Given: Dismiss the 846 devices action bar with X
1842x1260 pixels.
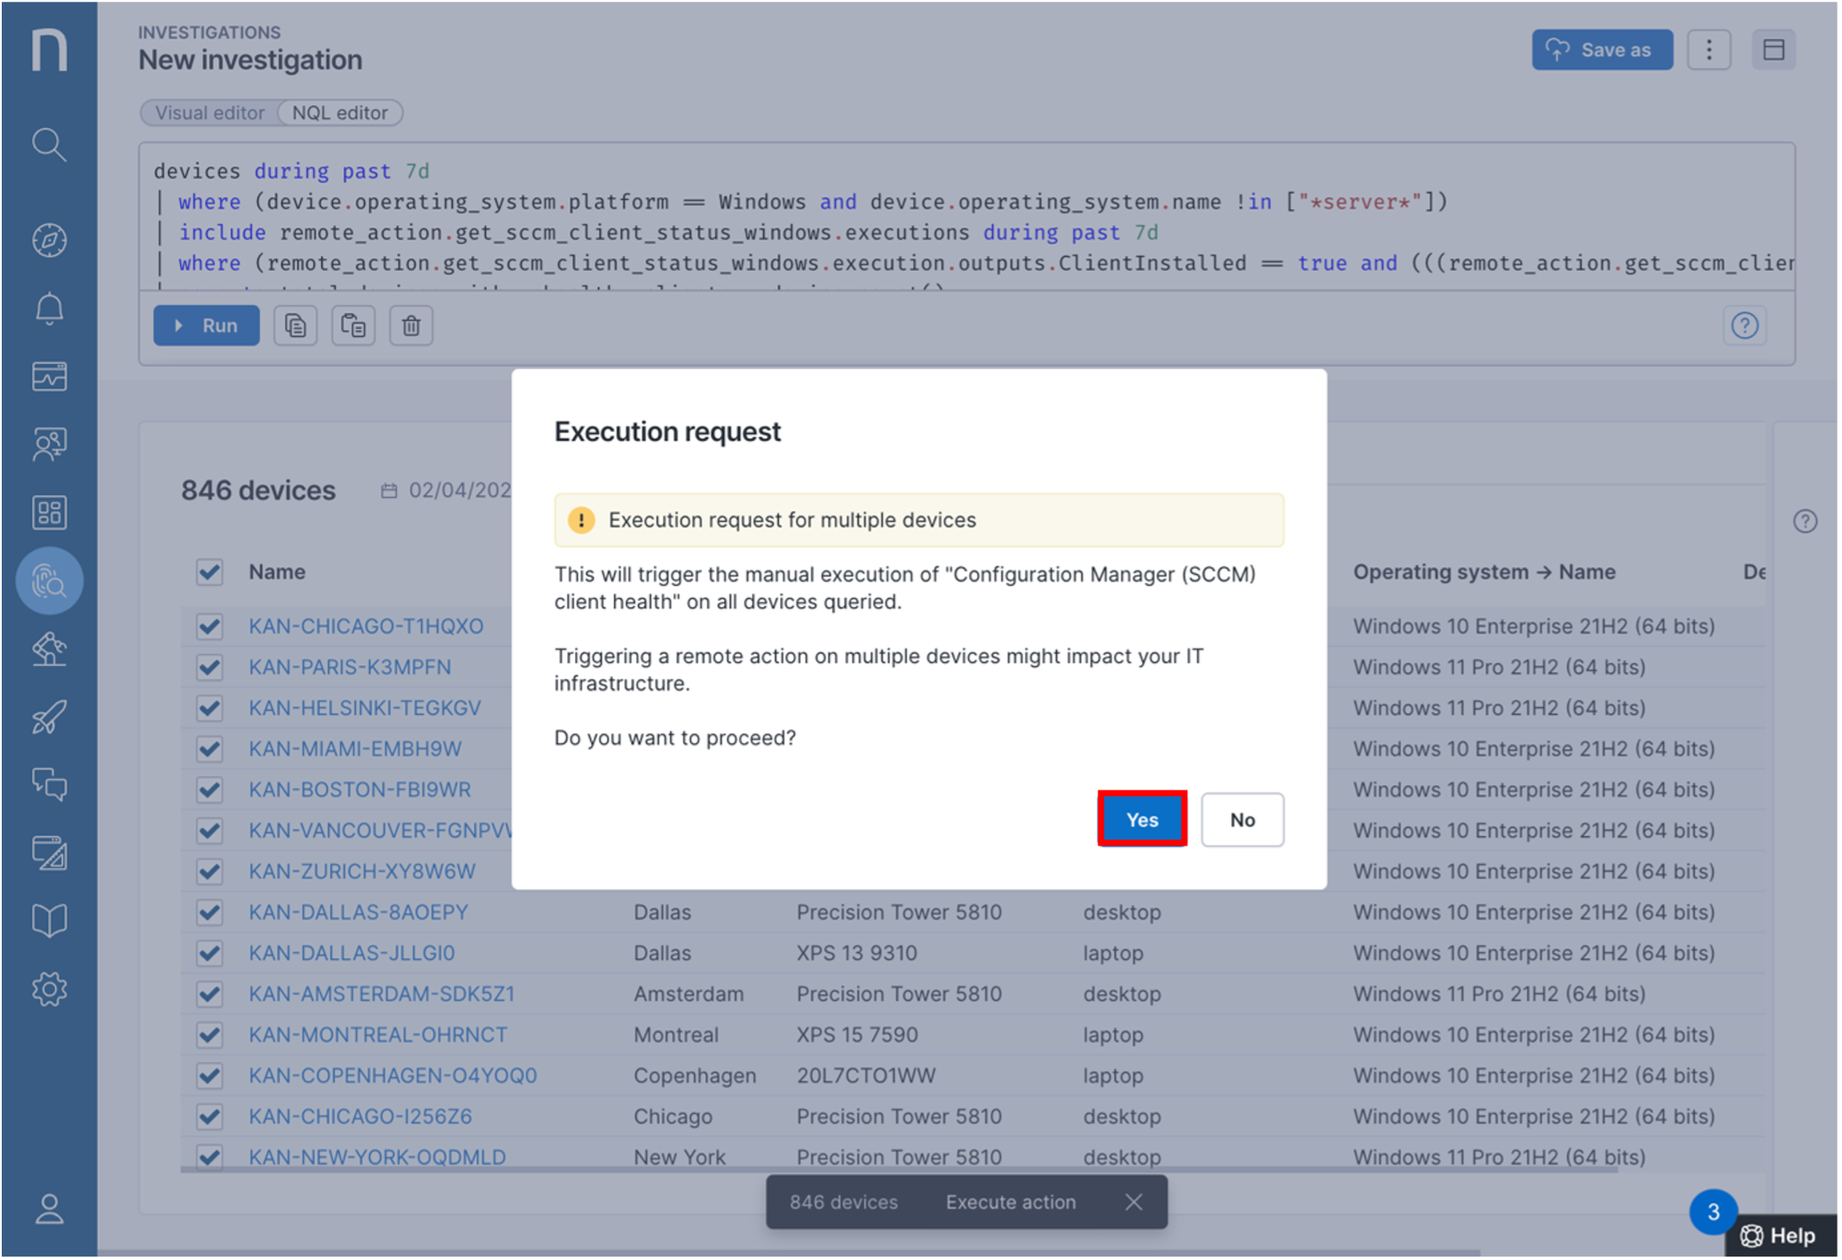Looking at the screenshot, I should [1133, 1201].
